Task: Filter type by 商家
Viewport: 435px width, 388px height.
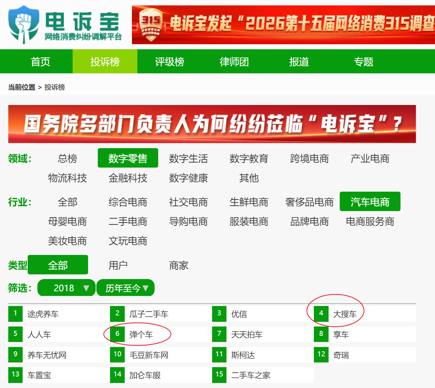Action: [x=179, y=265]
